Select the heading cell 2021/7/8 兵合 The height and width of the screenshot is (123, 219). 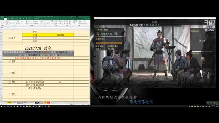coord(38,48)
